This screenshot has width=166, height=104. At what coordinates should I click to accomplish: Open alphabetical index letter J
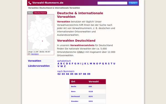(x=83, y=64)
